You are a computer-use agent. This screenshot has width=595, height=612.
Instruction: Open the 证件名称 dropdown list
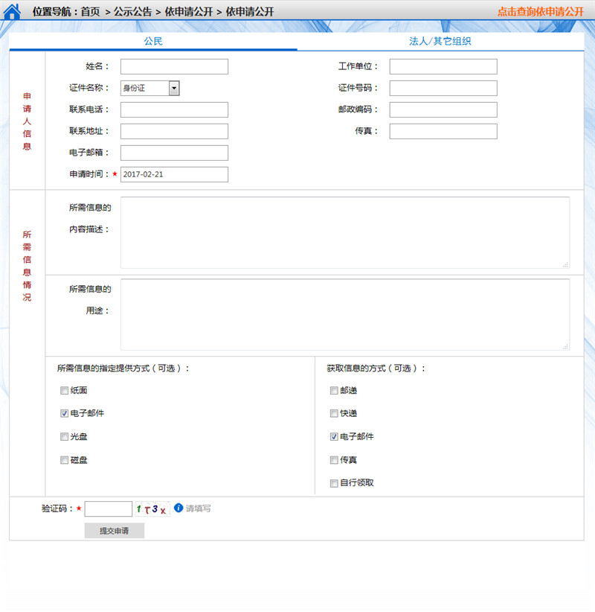173,88
